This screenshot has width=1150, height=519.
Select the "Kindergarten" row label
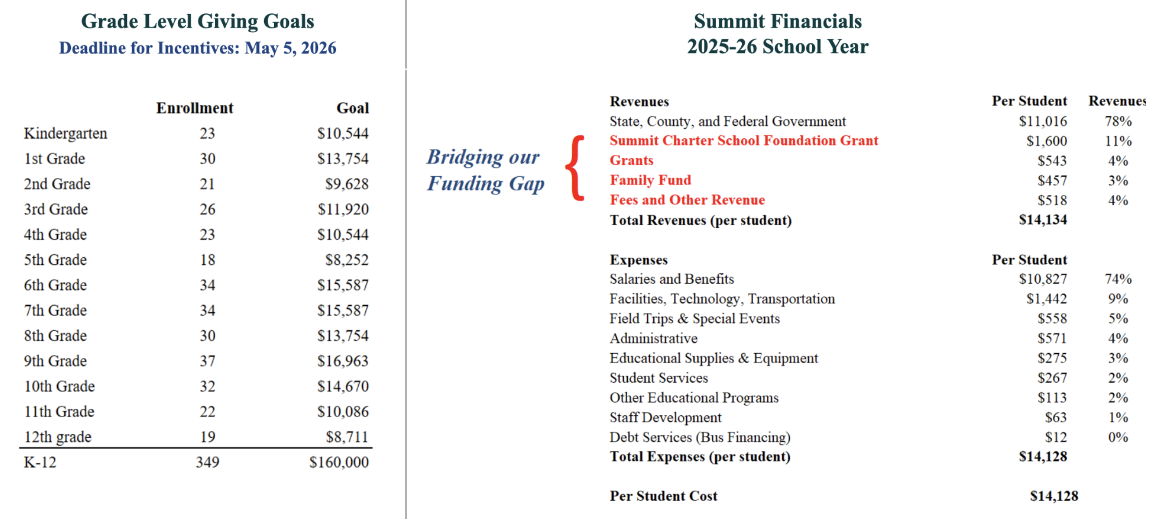[66, 134]
